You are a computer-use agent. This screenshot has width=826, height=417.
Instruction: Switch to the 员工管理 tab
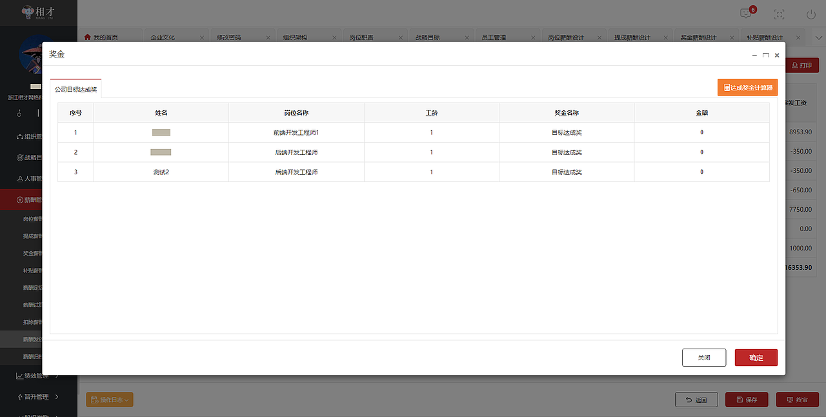(494, 37)
